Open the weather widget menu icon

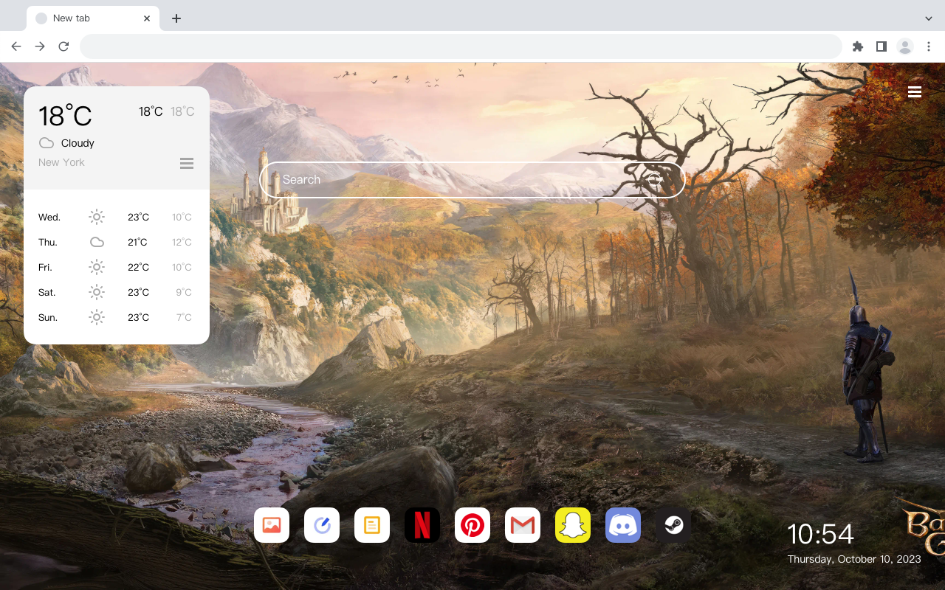pos(187,163)
